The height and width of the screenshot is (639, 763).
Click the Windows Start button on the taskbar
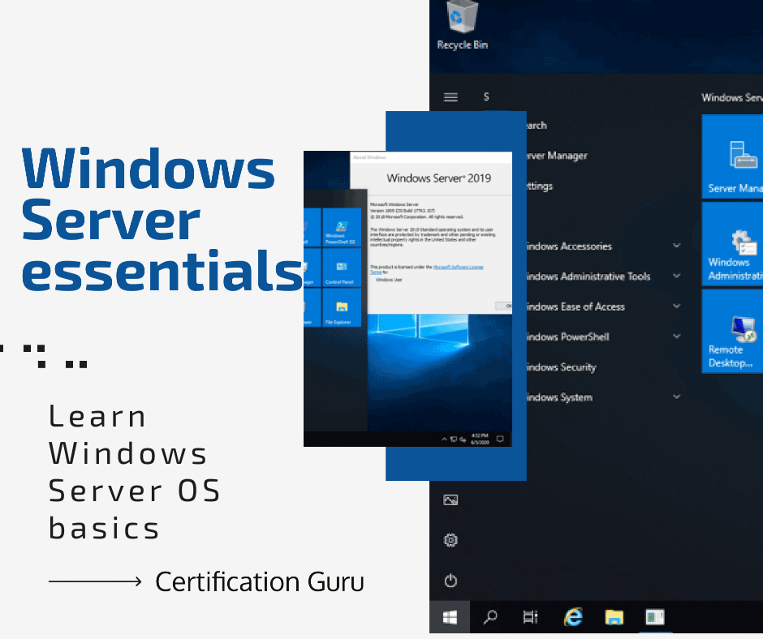(x=450, y=617)
